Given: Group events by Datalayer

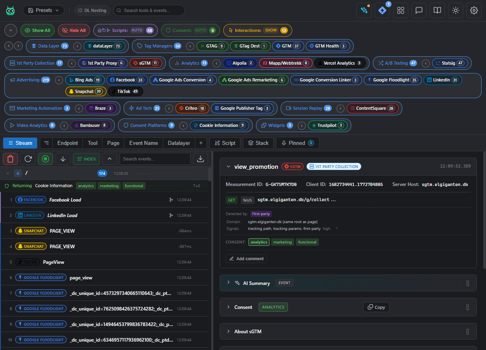Looking at the screenshot, I should pyautogui.click(x=179, y=143).
